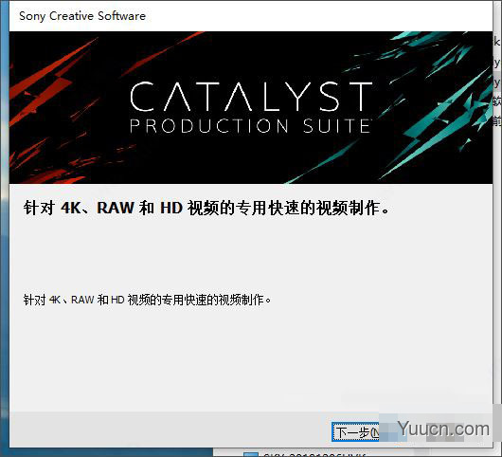
Task: Select the bold heading 针对 4K、RAW 和 HD text
Action: [x=206, y=208]
